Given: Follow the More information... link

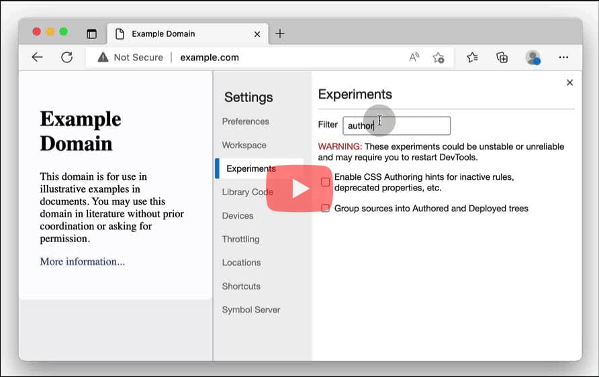Looking at the screenshot, I should [83, 262].
